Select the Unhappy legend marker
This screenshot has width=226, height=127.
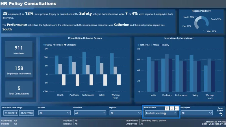65,45
